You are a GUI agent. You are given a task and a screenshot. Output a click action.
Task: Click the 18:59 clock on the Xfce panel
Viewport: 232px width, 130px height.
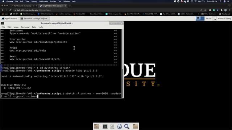208,18
